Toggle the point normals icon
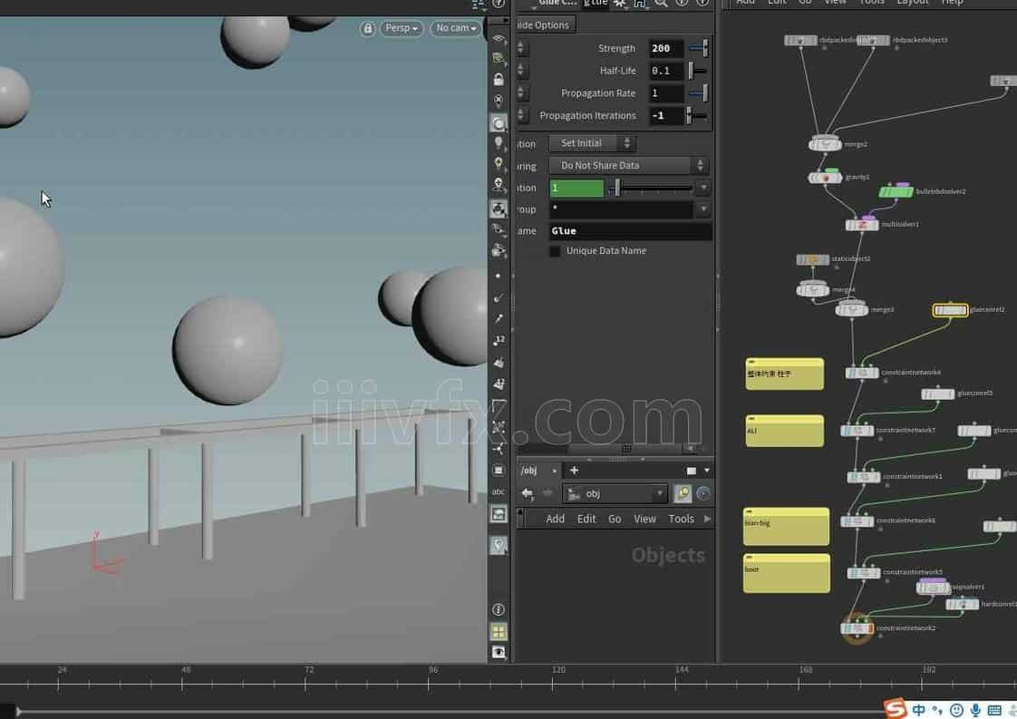 pyautogui.click(x=499, y=297)
